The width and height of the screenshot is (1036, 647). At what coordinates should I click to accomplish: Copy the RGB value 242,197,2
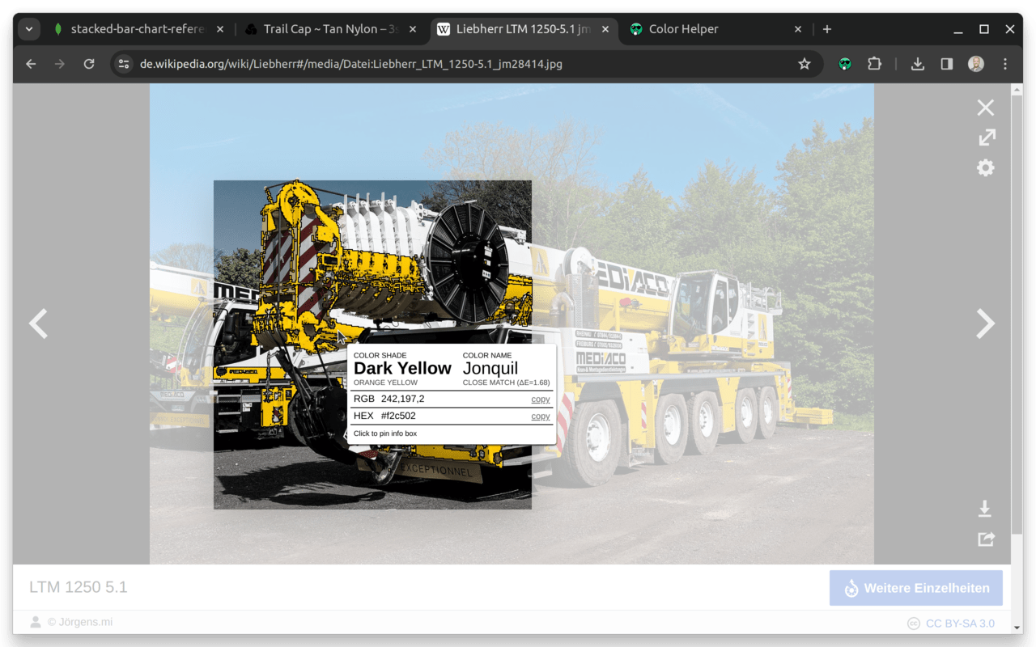(540, 400)
